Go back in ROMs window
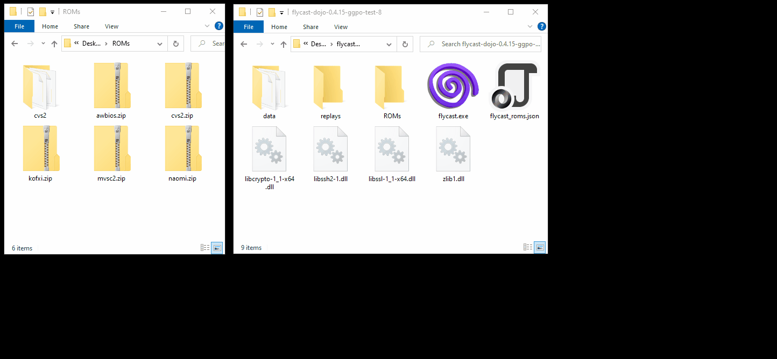Screen dimensions: 777x359 pyautogui.click(x=15, y=44)
